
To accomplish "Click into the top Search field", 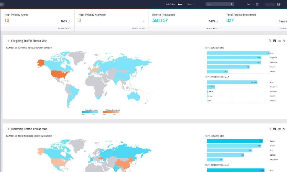I will click(x=217, y=4).
